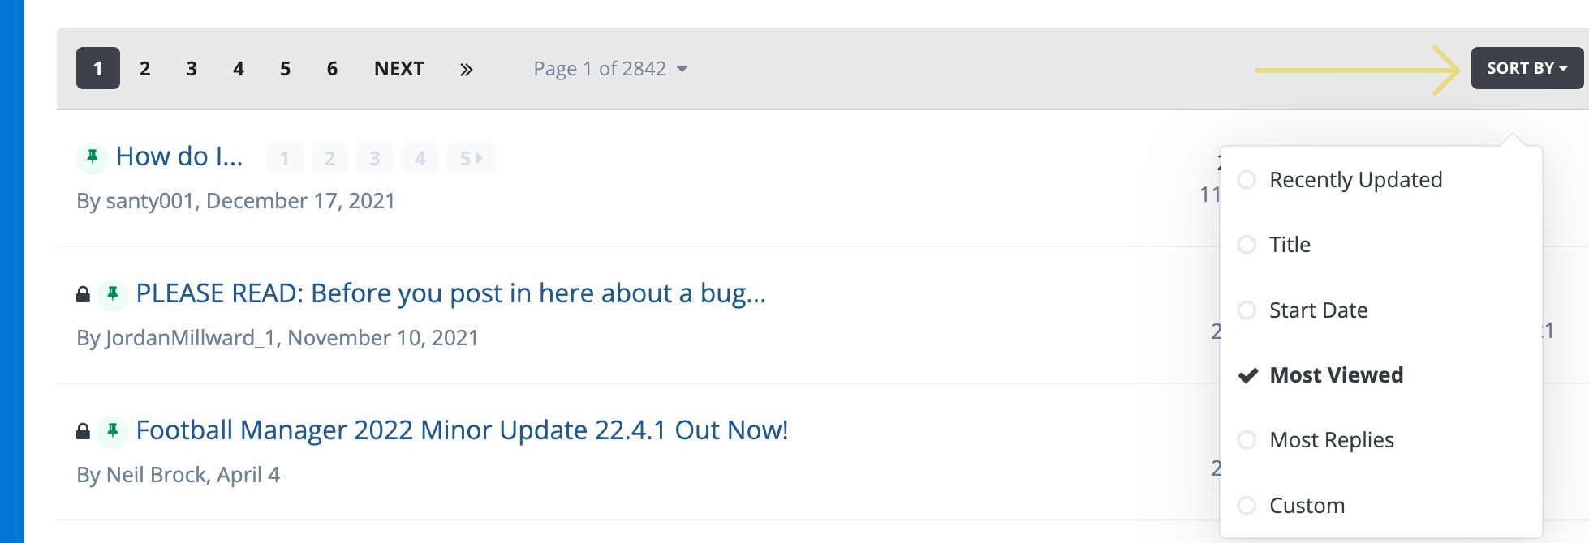Screen dimensions: 1589x543
Task: Open the thread "Football Manager 2022 Minor Update 22.4.1 Out Now!"
Action: [x=463, y=430]
